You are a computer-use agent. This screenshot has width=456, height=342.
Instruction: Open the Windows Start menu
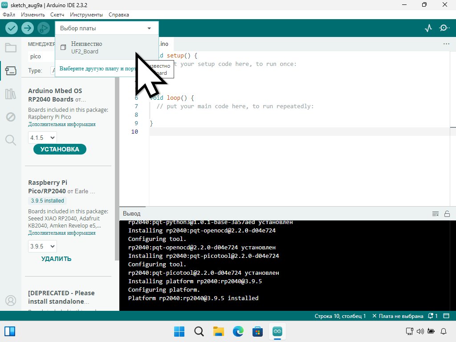[179, 331]
